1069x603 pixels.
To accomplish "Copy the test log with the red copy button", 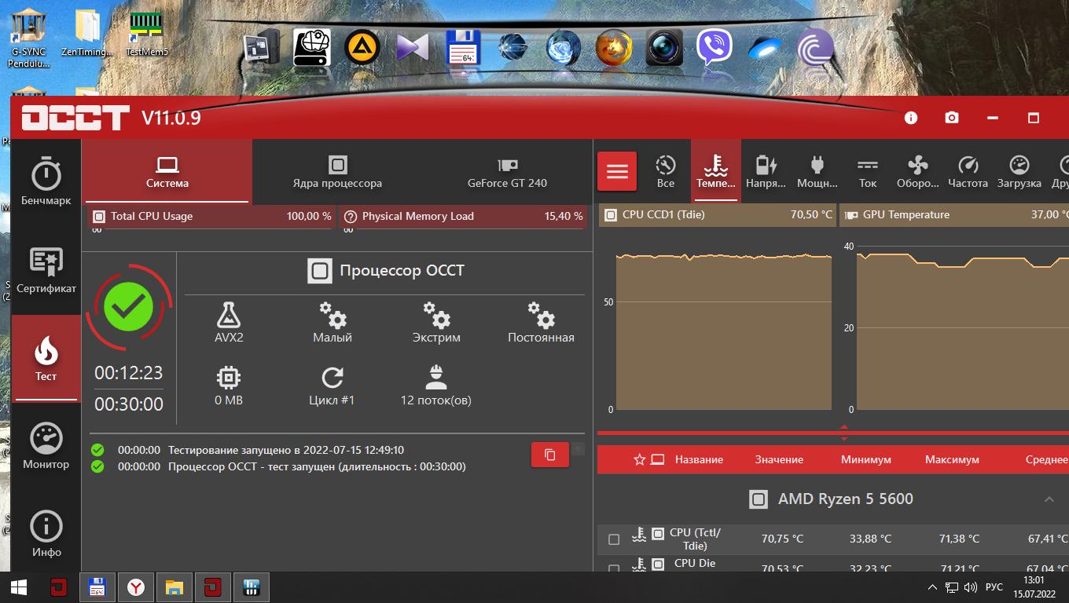I will (550, 455).
